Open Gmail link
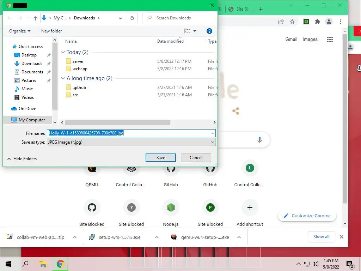This screenshot has width=361, height=271. pos(291,40)
